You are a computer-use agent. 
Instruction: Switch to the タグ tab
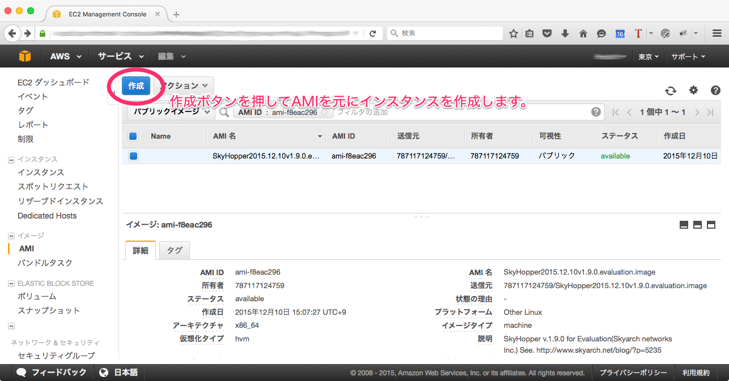point(175,250)
